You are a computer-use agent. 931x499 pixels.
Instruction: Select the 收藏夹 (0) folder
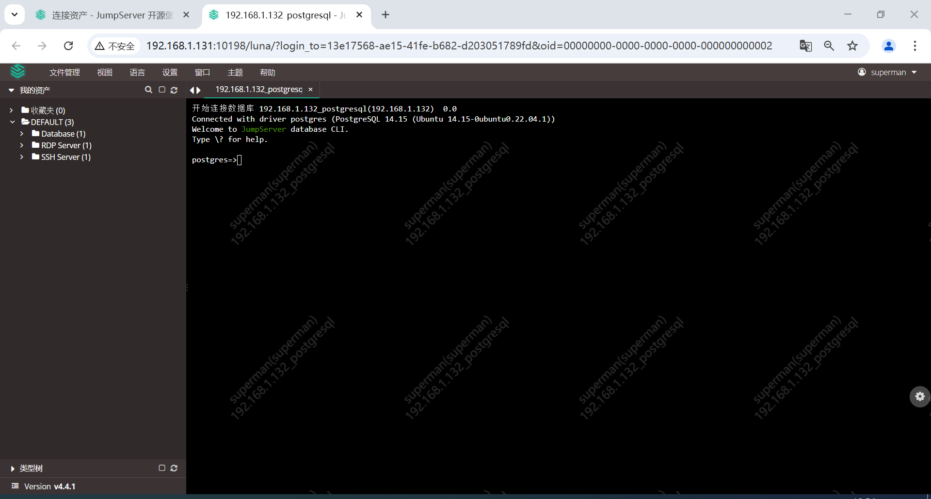pyautogui.click(x=43, y=110)
